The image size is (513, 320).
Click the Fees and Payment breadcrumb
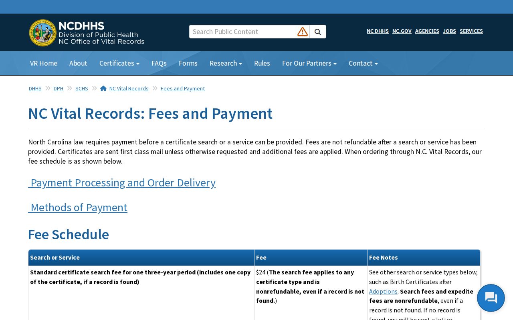click(x=183, y=88)
